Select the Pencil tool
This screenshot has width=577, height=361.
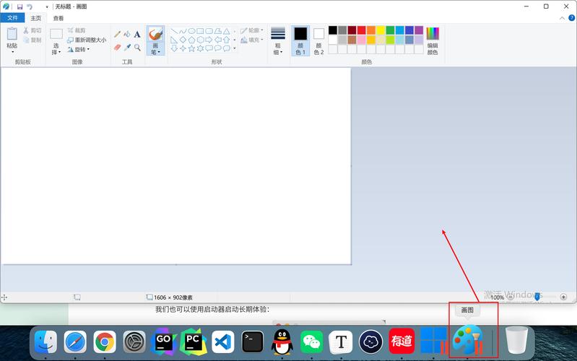(x=117, y=34)
